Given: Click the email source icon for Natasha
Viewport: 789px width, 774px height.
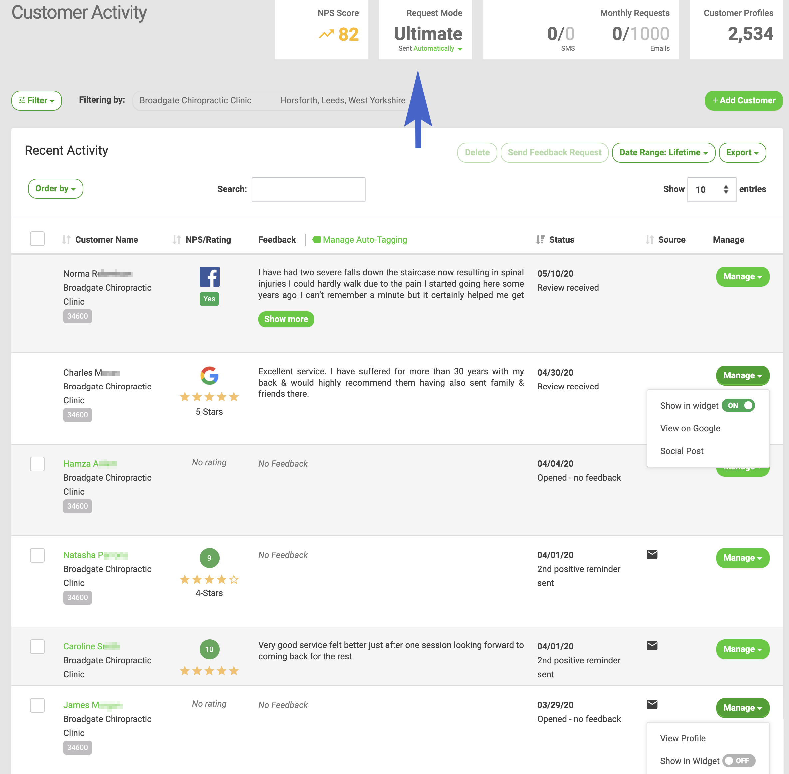Looking at the screenshot, I should (x=652, y=554).
